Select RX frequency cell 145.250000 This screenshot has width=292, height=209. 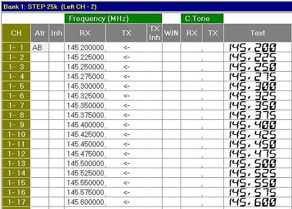(x=85, y=67)
